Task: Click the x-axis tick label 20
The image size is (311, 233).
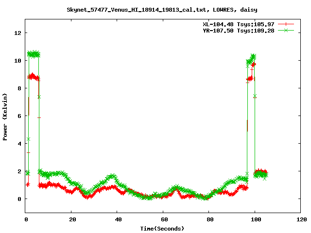Action: click(72, 219)
